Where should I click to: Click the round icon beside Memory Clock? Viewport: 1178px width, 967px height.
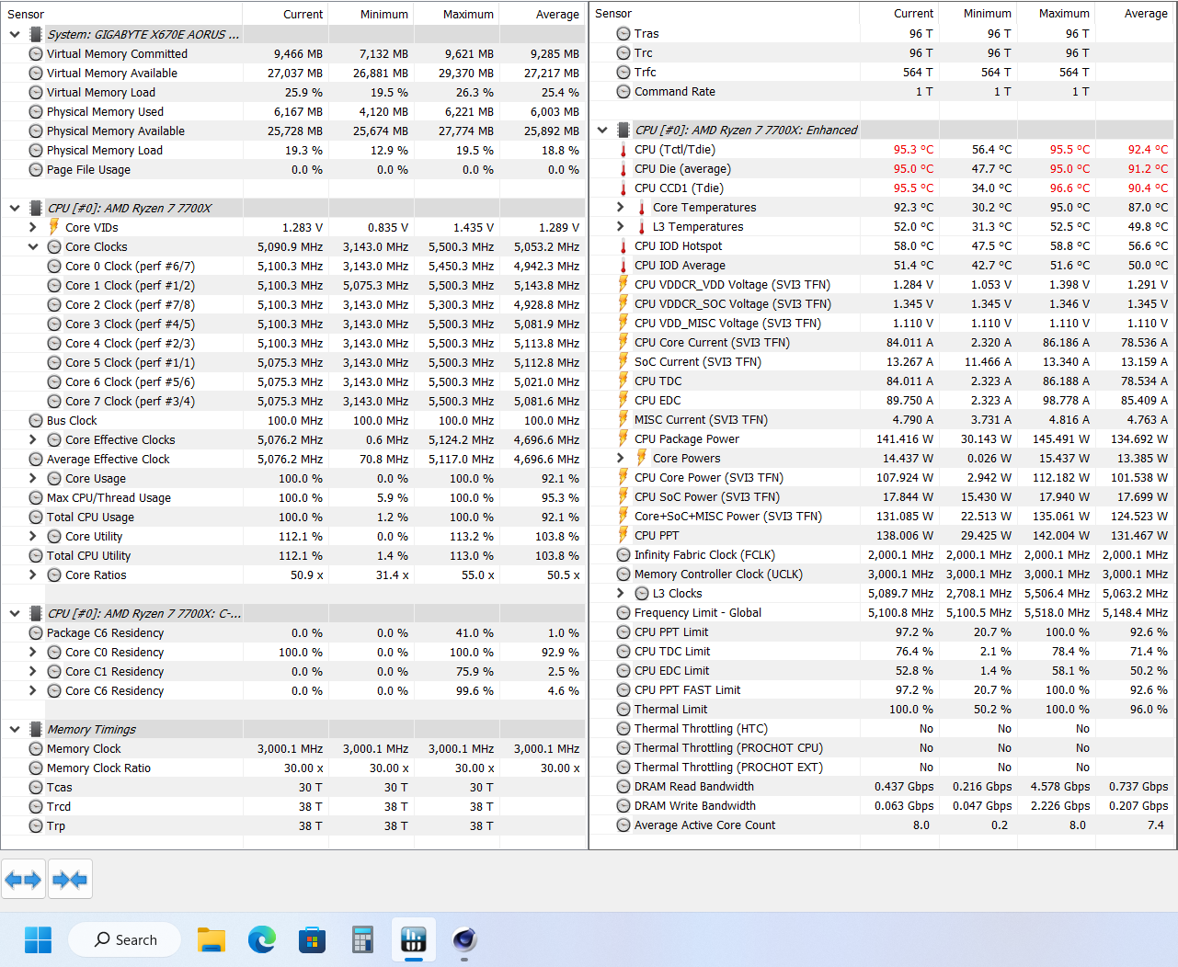(x=36, y=749)
